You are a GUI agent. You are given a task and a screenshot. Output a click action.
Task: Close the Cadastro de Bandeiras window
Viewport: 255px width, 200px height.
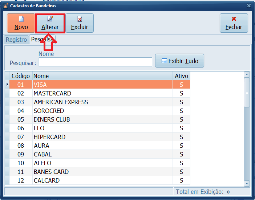click(x=249, y=6)
